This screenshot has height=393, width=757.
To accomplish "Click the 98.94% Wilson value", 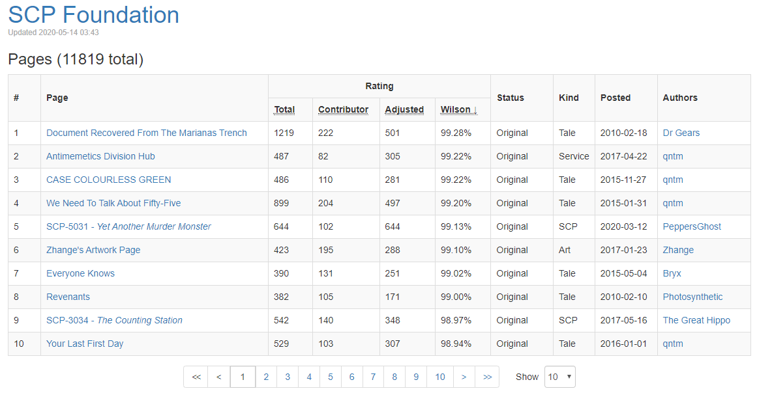I will click(456, 344).
